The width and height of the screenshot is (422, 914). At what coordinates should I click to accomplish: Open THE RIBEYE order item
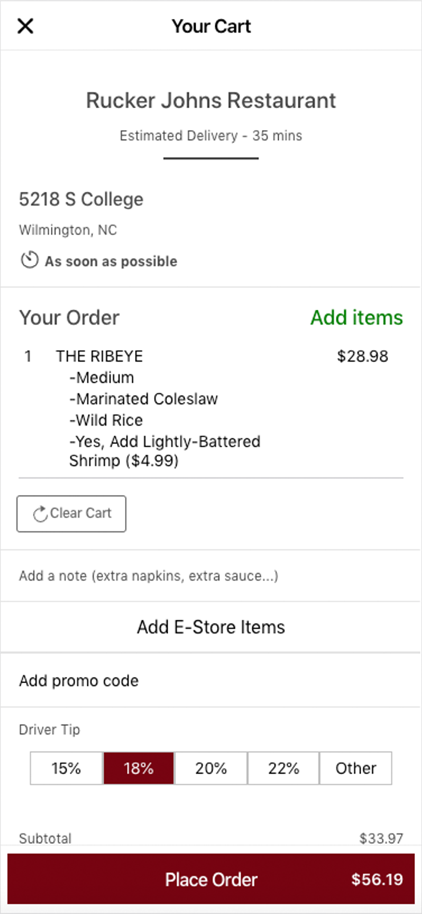coord(99,356)
